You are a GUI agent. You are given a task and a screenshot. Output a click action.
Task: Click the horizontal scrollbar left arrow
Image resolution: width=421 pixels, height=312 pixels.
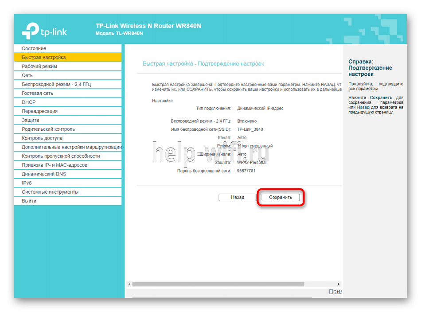tap(129, 284)
